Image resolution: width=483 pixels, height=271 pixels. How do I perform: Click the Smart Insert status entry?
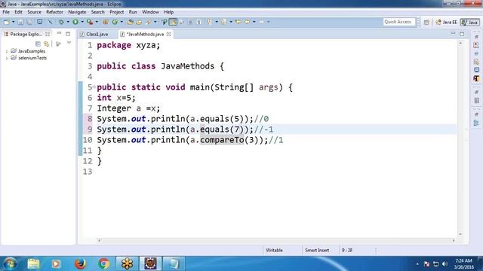(x=317, y=250)
